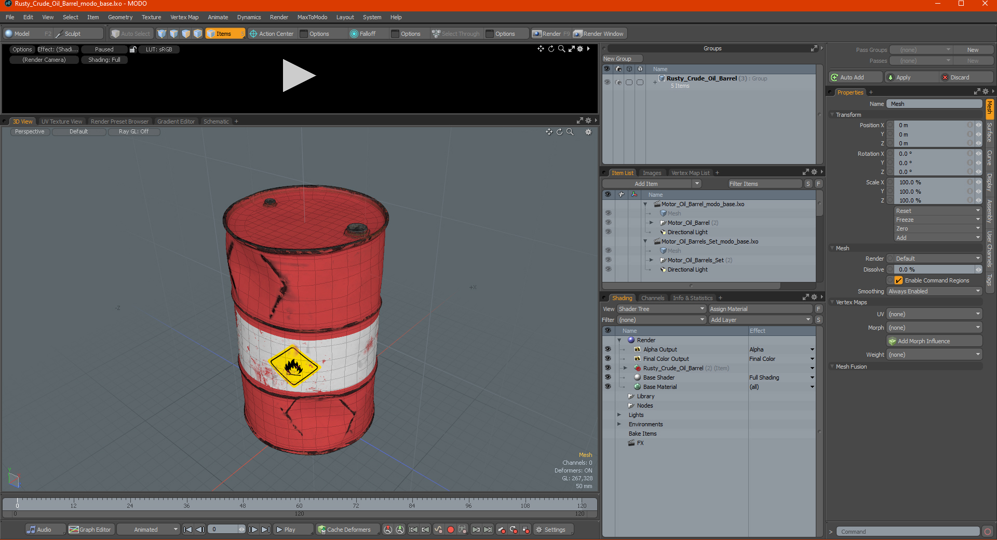Collapse the Transform section
997x540 pixels.
(832, 115)
